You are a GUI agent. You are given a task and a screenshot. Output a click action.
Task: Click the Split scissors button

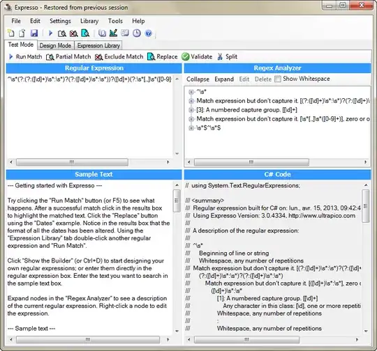pos(227,56)
